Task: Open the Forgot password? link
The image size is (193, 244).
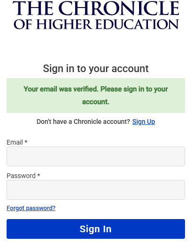Action: tap(31, 208)
